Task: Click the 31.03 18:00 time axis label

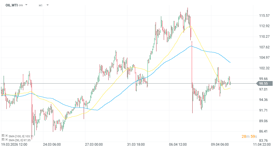Action: (136, 145)
